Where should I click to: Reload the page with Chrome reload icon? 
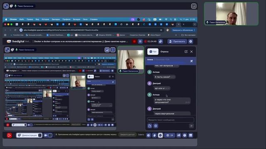[x=15, y=30]
